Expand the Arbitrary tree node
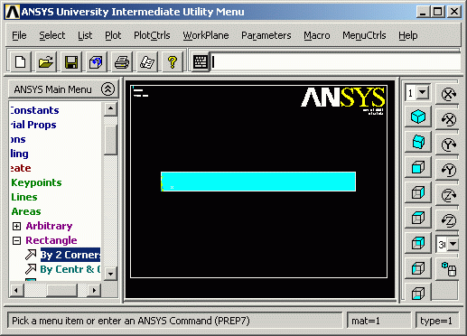 tap(17, 226)
